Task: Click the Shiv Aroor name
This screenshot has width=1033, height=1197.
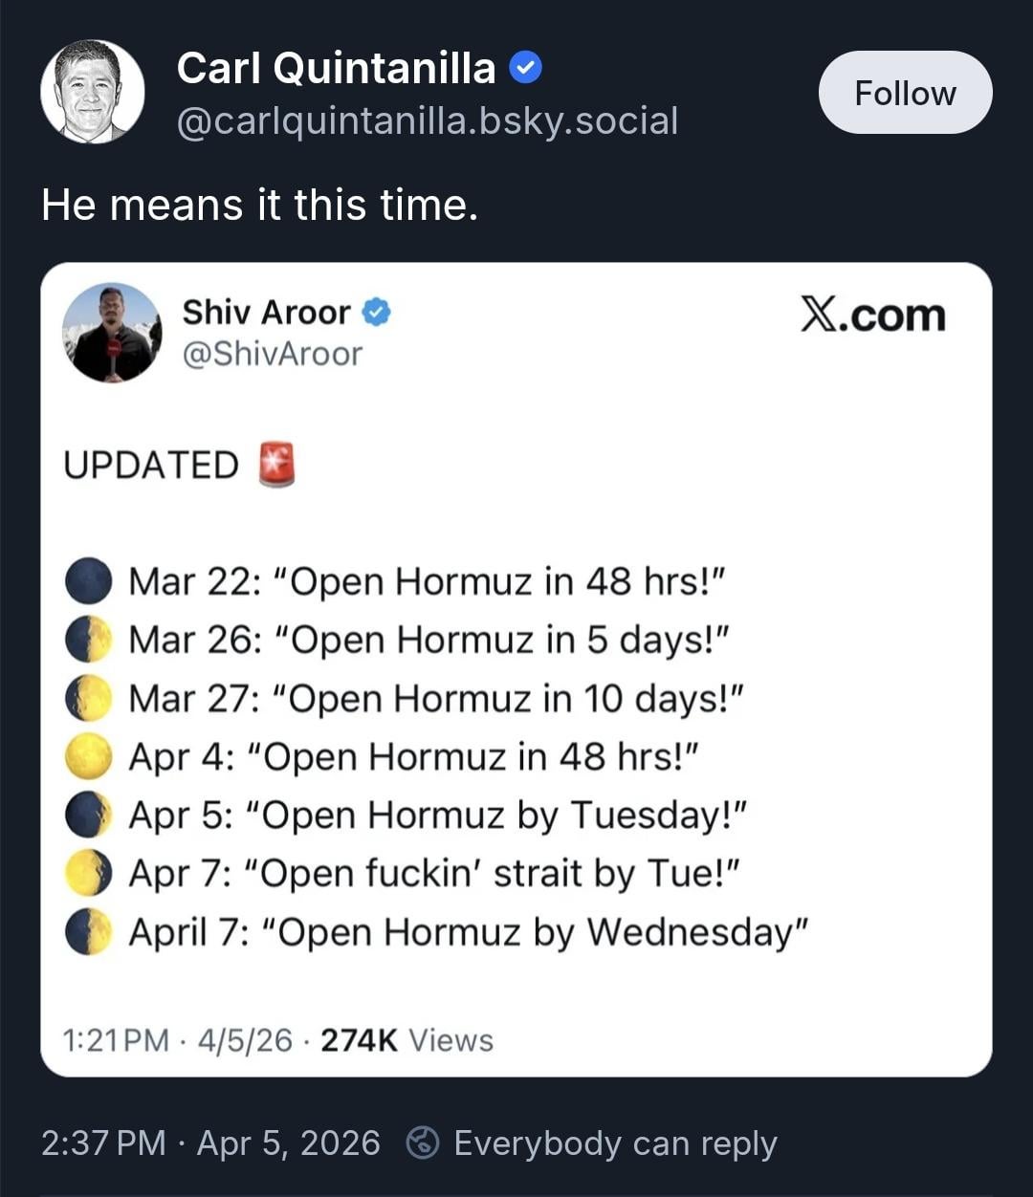Action: (x=266, y=313)
